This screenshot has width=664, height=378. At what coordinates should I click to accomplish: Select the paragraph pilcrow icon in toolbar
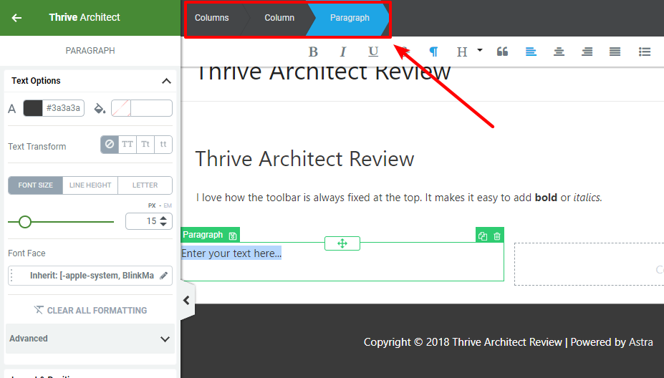[x=433, y=52]
